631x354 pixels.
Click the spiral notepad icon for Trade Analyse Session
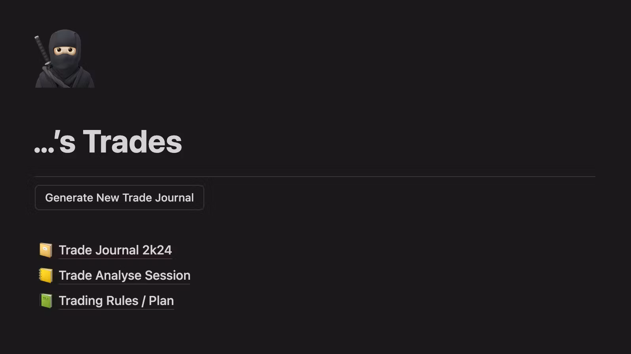coord(46,275)
